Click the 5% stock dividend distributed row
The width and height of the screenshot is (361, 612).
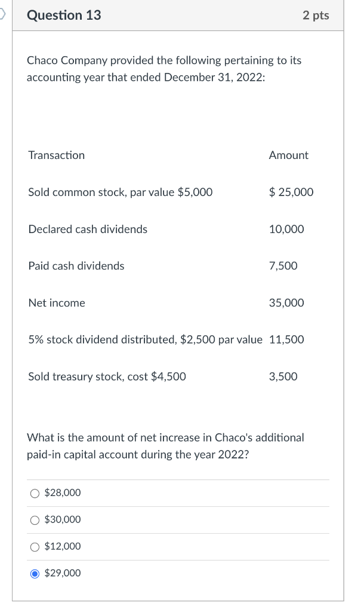click(x=145, y=340)
